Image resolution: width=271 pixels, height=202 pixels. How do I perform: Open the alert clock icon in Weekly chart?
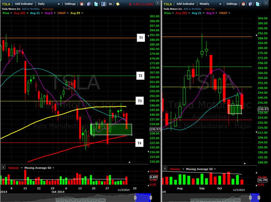coord(243,4)
